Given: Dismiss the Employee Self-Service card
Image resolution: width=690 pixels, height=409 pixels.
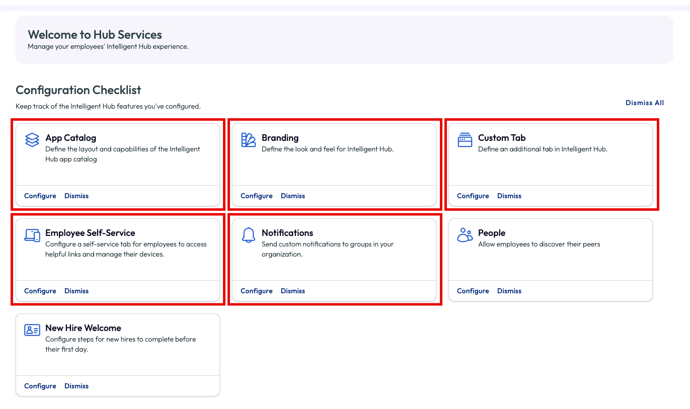Looking at the screenshot, I should [76, 291].
